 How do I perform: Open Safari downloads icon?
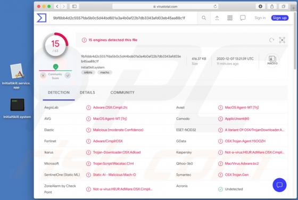point(260,6)
